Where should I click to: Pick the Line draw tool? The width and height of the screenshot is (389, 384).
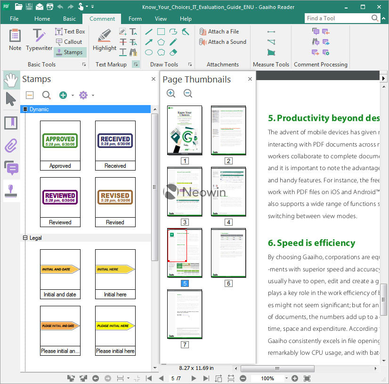(149, 32)
